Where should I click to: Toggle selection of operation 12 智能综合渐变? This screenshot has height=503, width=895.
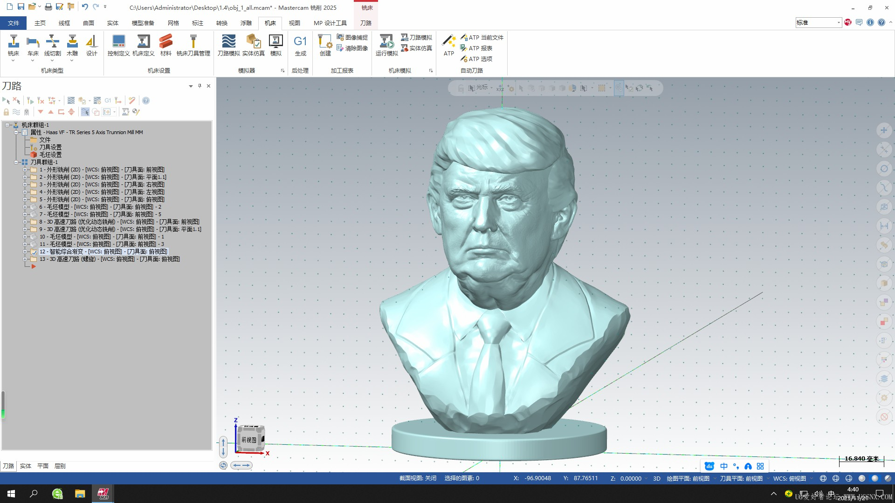(34, 252)
